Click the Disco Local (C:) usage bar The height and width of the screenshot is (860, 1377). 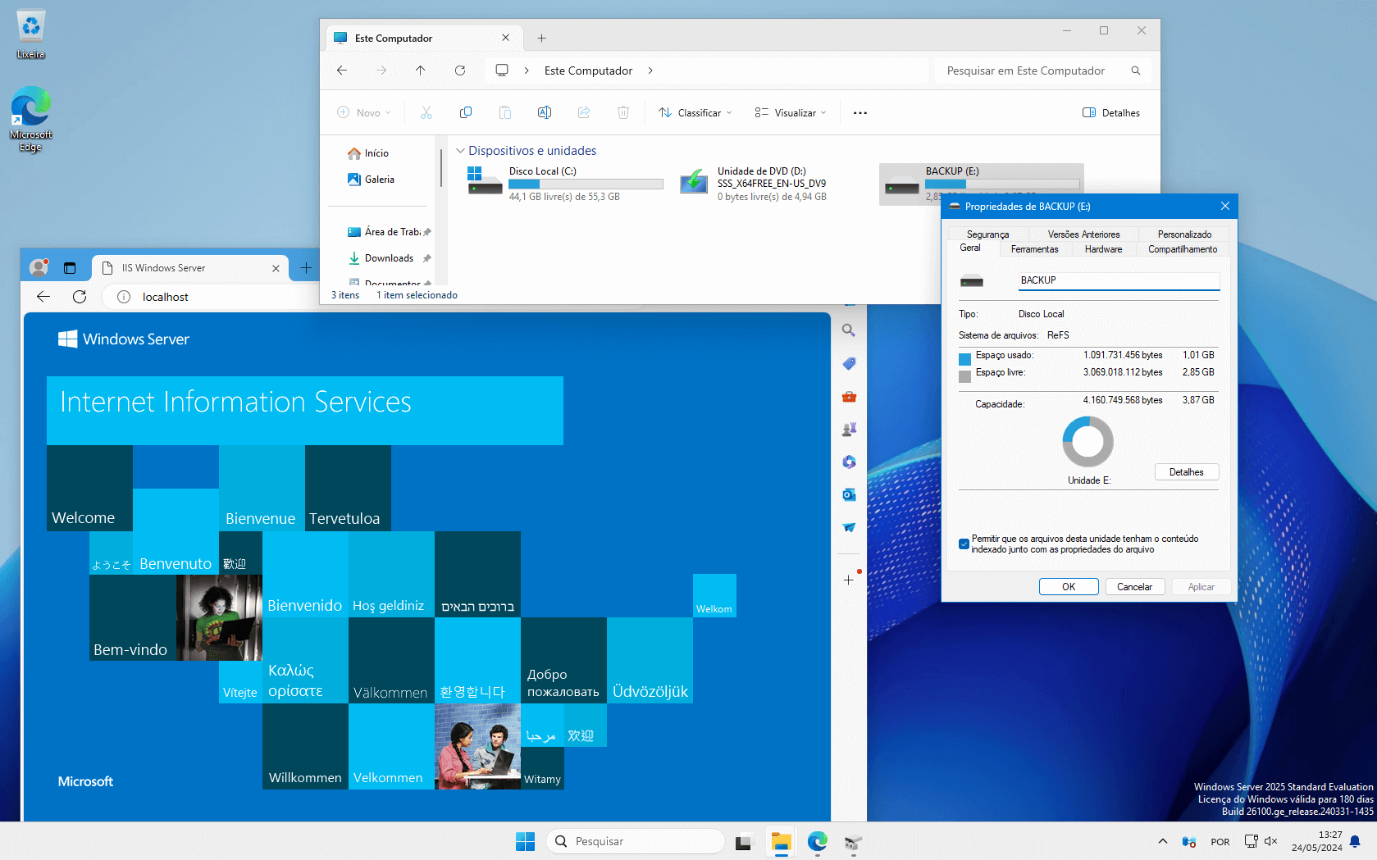[x=586, y=184]
